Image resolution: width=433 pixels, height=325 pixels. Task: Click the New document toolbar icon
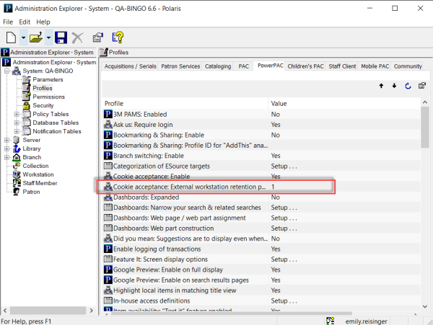tap(11, 37)
